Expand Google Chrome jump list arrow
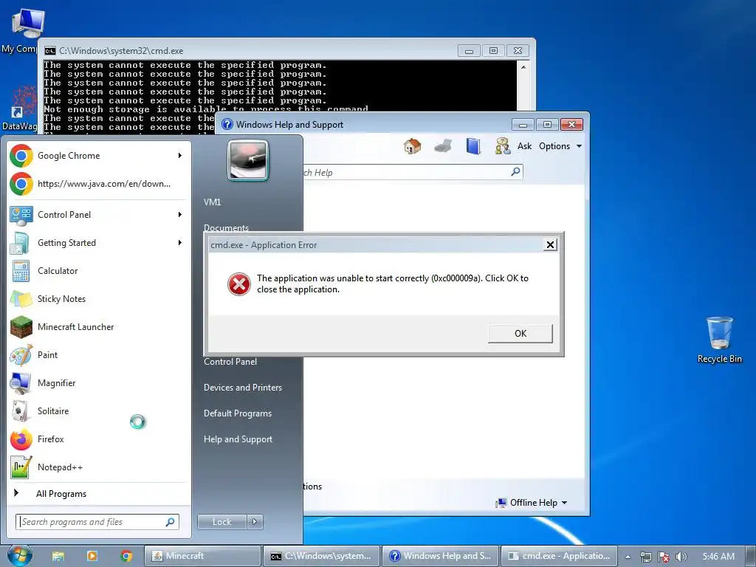This screenshot has height=567, width=756. (x=180, y=155)
